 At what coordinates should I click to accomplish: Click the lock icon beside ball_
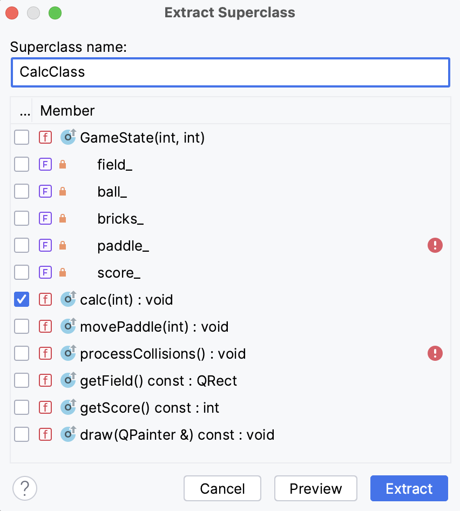[63, 191]
